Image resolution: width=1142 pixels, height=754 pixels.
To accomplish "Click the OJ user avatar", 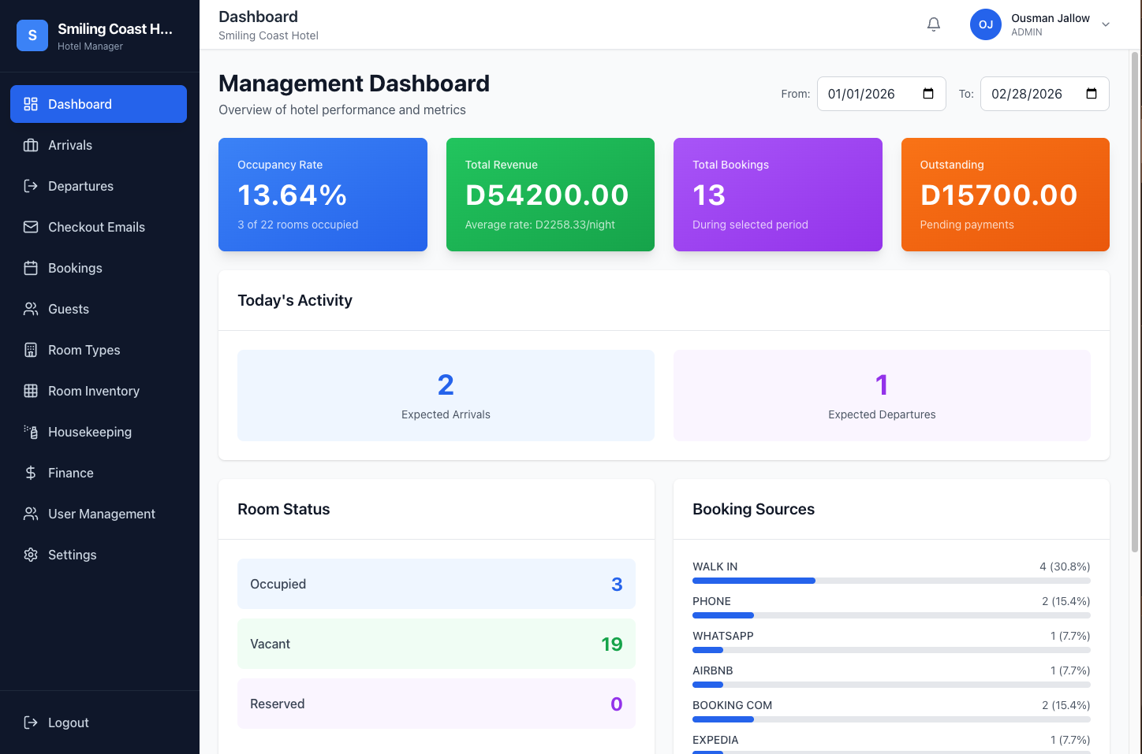I will click(x=985, y=24).
